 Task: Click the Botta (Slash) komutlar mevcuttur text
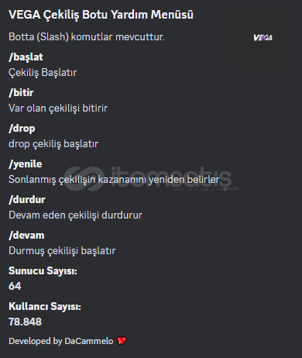tap(87, 37)
